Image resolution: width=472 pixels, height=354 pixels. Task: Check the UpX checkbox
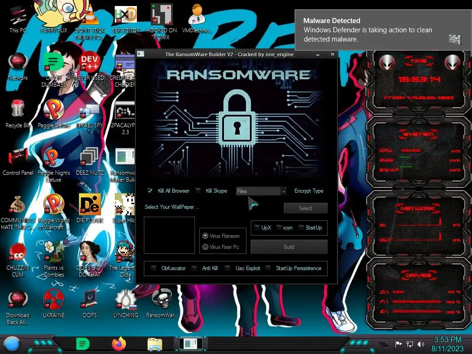pos(257,227)
